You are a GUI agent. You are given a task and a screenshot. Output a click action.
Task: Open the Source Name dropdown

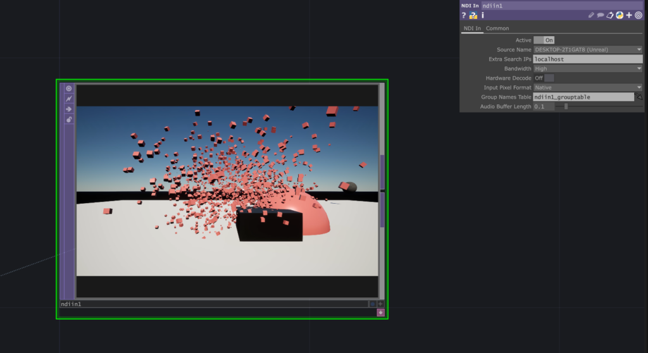[588, 49]
